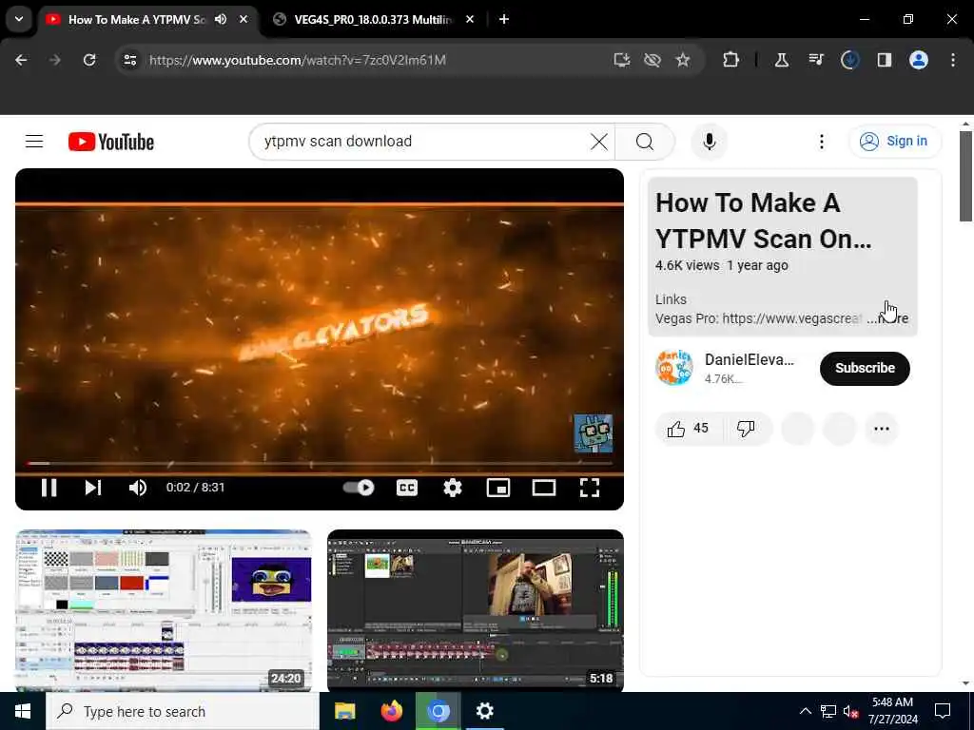This screenshot has height=730, width=974.
Task: Reload the current page
Action: point(89,60)
